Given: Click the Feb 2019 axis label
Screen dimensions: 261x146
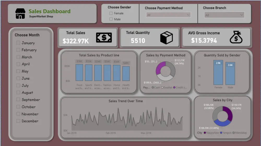Looking at the screenshot, I should point(111,133).
